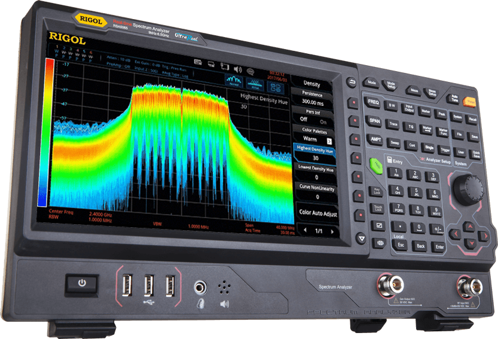
Task: Select the Highest Density Hue menu item
Action: (x=314, y=154)
